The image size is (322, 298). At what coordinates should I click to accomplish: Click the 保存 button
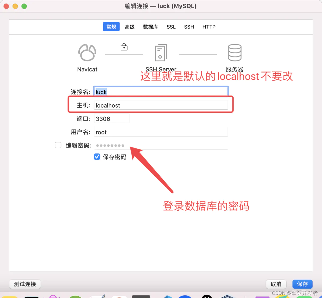302,284
